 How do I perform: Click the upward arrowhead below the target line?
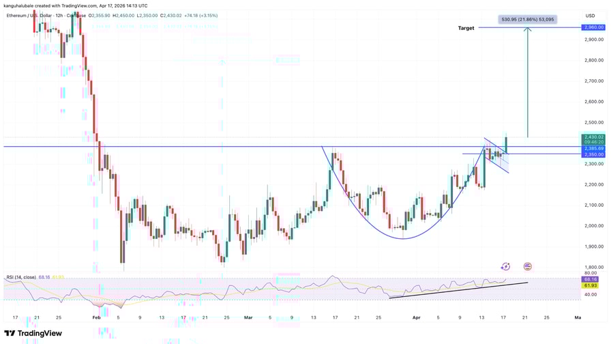coord(527,30)
